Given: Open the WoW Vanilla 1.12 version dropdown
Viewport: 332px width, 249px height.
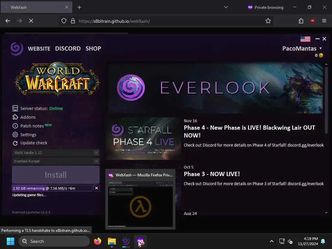Looking at the screenshot, I should (56, 153).
